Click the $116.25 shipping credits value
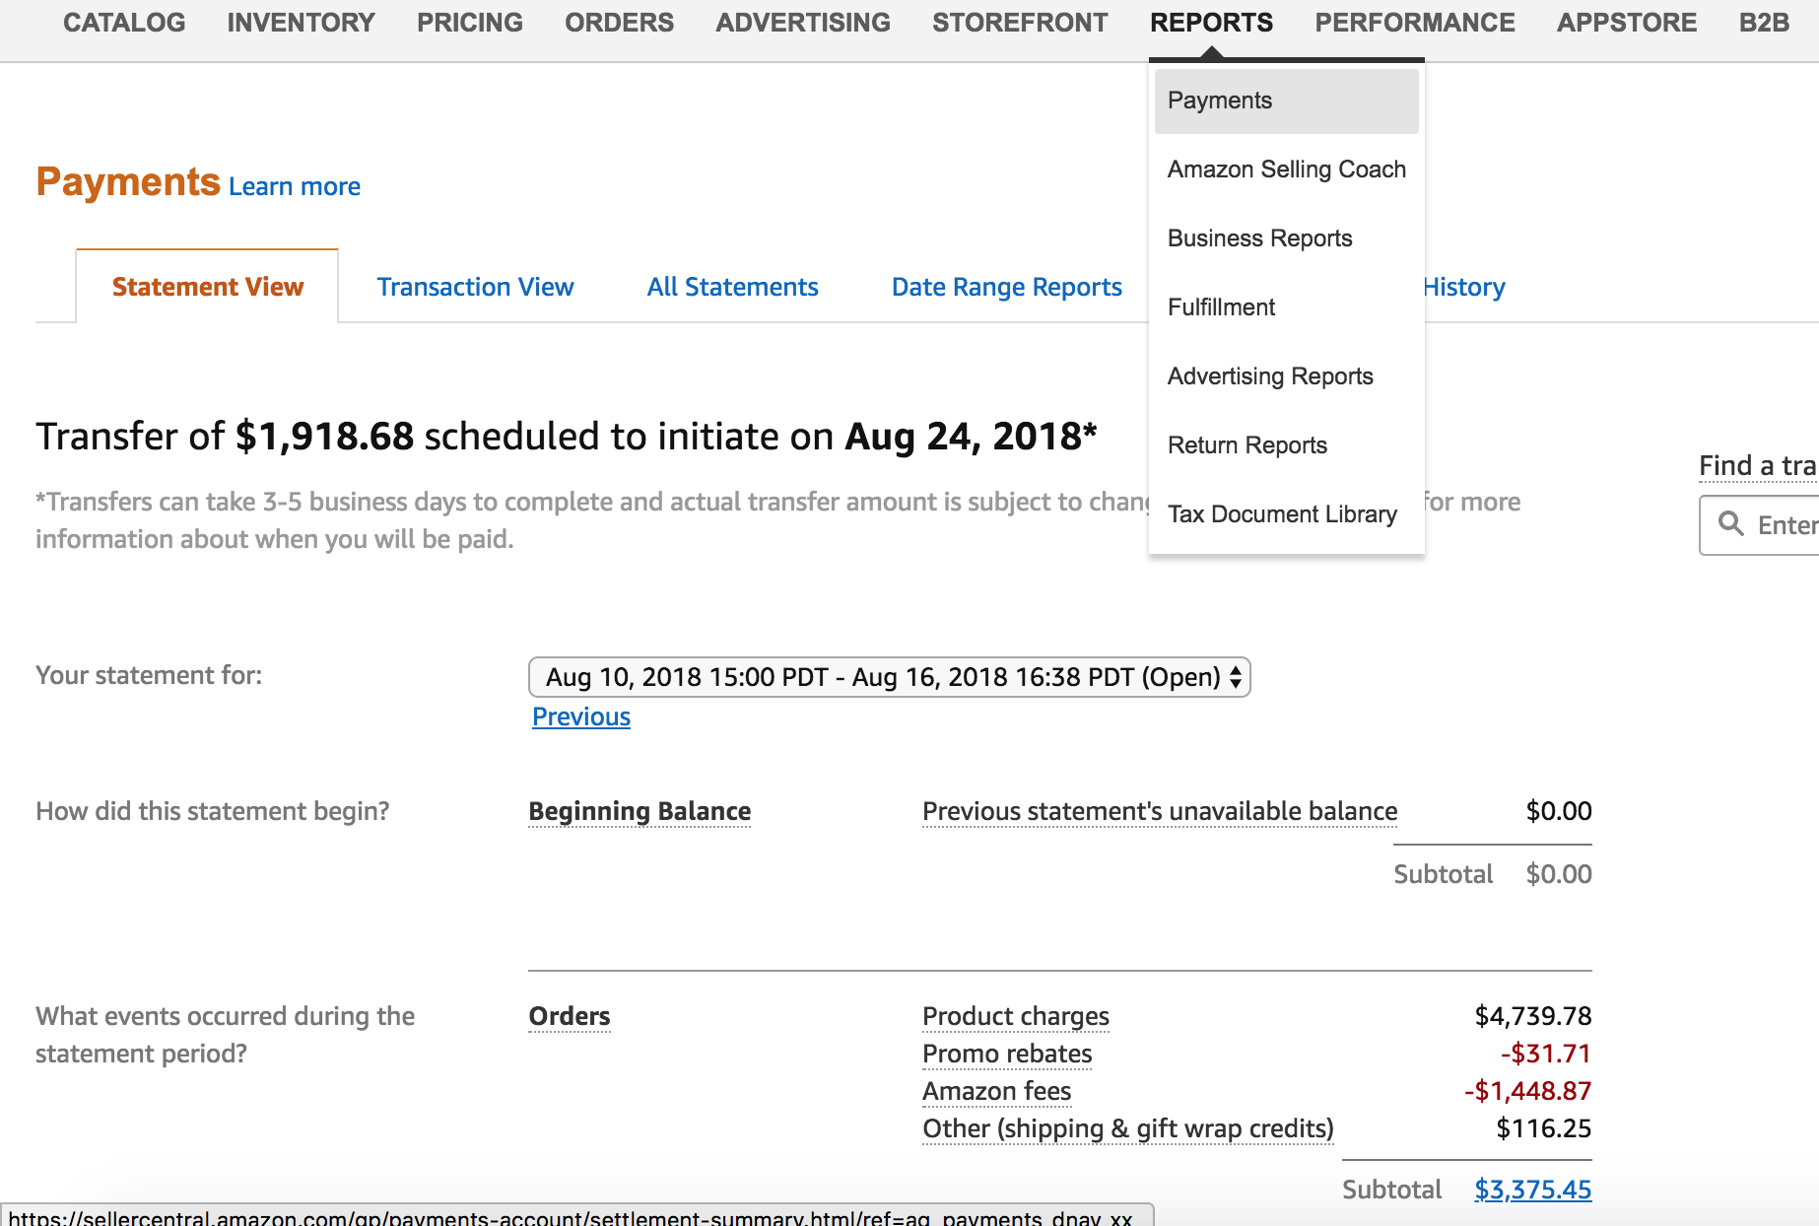1819x1226 pixels. pos(1543,1128)
